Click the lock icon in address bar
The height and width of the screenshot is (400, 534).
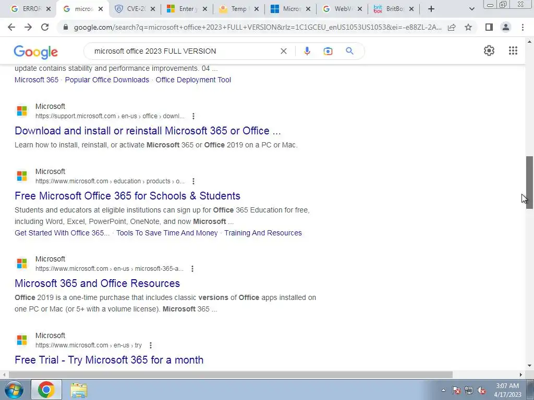pos(66,27)
